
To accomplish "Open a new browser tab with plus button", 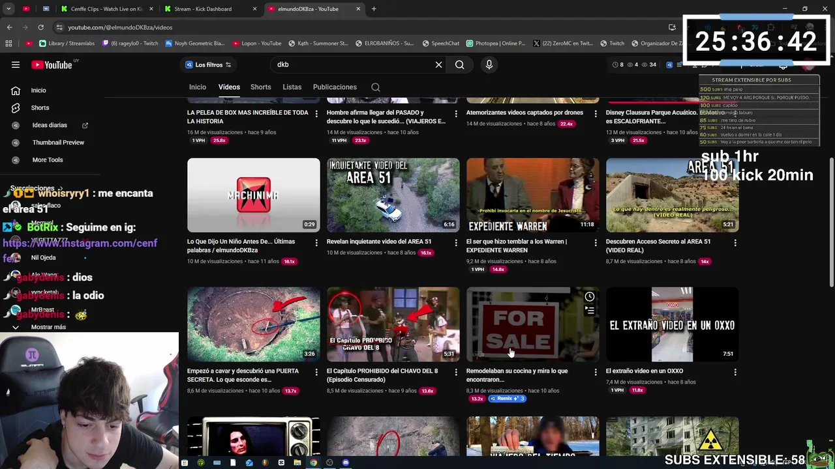I will [x=374, y=9].
